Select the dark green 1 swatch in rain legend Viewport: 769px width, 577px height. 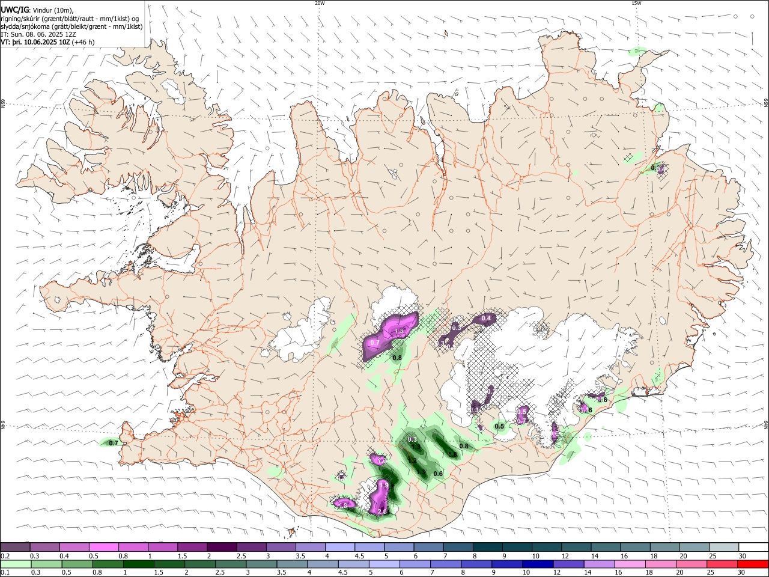pos(138,564)
